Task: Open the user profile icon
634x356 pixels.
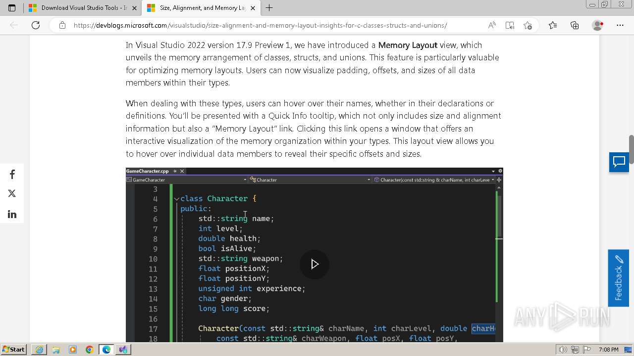Action: tap(597, 25)
